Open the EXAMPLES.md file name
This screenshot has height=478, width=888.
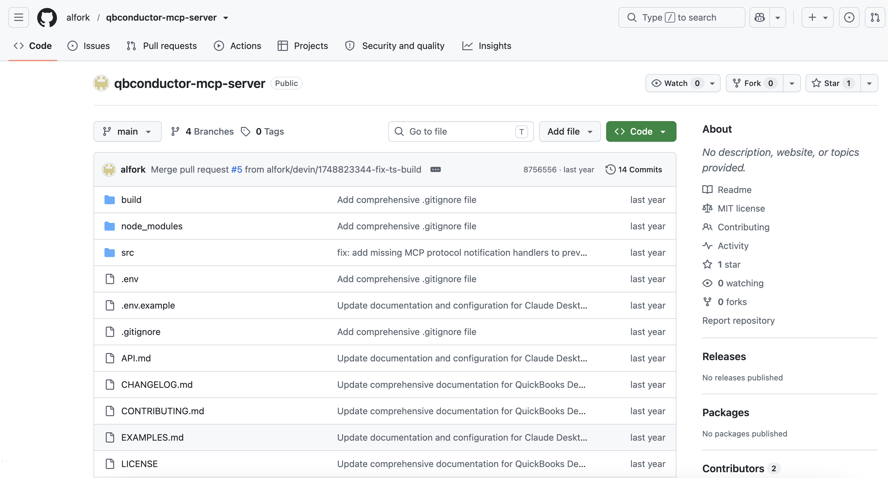[153, 438]
